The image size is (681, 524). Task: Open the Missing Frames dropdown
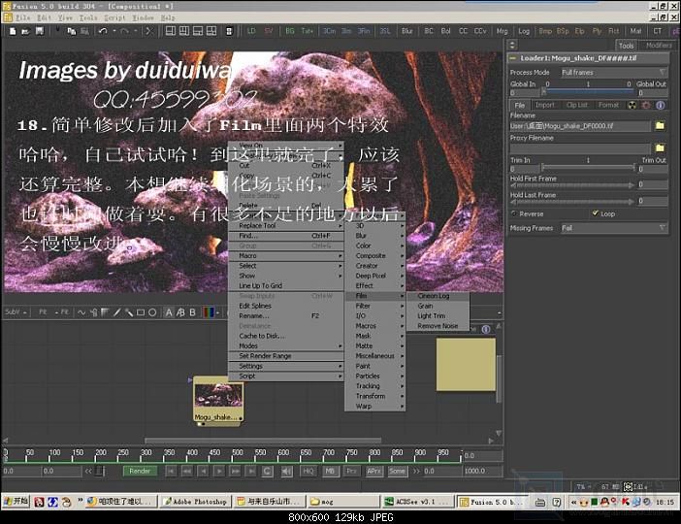click(614, 228)
